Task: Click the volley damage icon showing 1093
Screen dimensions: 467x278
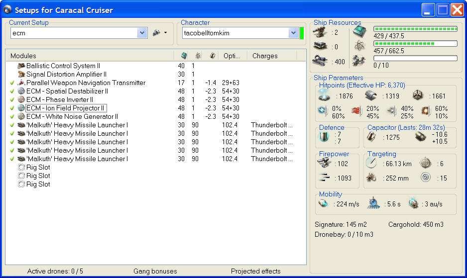Action: 324,178
